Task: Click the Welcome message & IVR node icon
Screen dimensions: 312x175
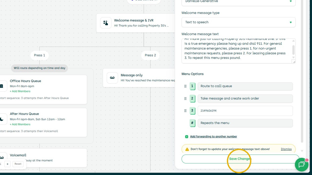Action: pyautogui.click(x=106, y=23)
